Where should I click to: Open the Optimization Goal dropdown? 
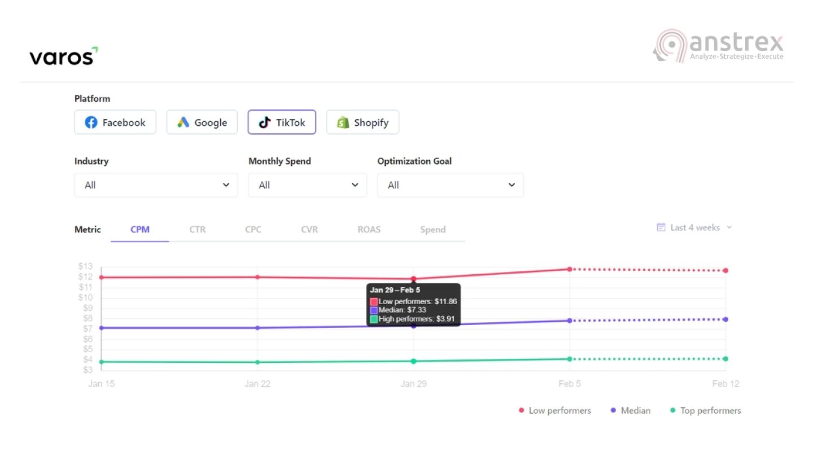(x=450, y=185)
